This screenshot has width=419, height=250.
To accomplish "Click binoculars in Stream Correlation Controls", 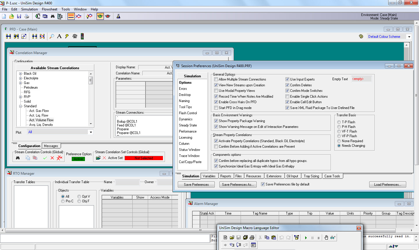I will point(18,158).
